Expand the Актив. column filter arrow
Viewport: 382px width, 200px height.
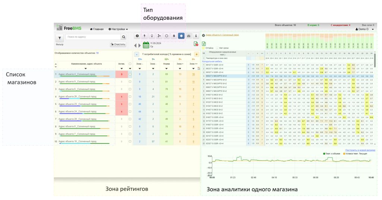coord(122,69)
